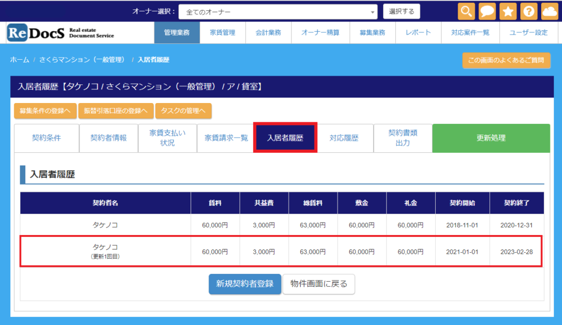Click the star favorites icon
The width and height of the screenshot is (562, 325).
[508, 12]
